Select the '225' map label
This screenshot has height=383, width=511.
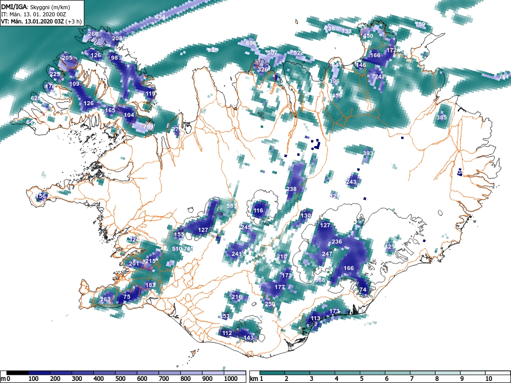pos(55,74)
